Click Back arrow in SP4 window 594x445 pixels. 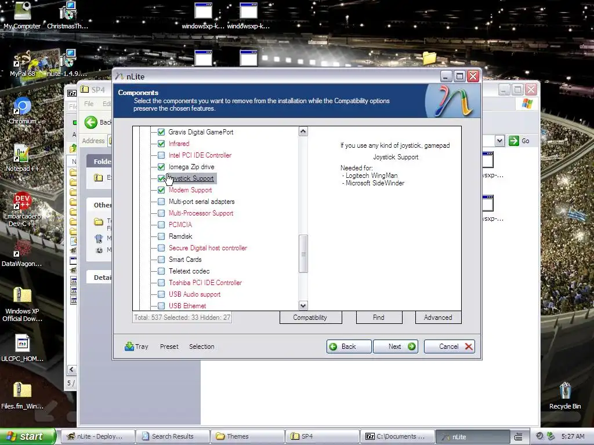pos(91,122)
